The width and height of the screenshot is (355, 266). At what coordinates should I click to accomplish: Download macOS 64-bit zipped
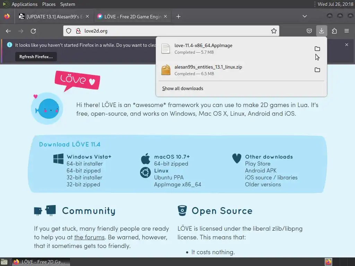pos(171,164)
